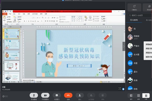Screen dimensions: 152x101
Task: Open the share window button (共享窗口)
Action: point(57,95)
